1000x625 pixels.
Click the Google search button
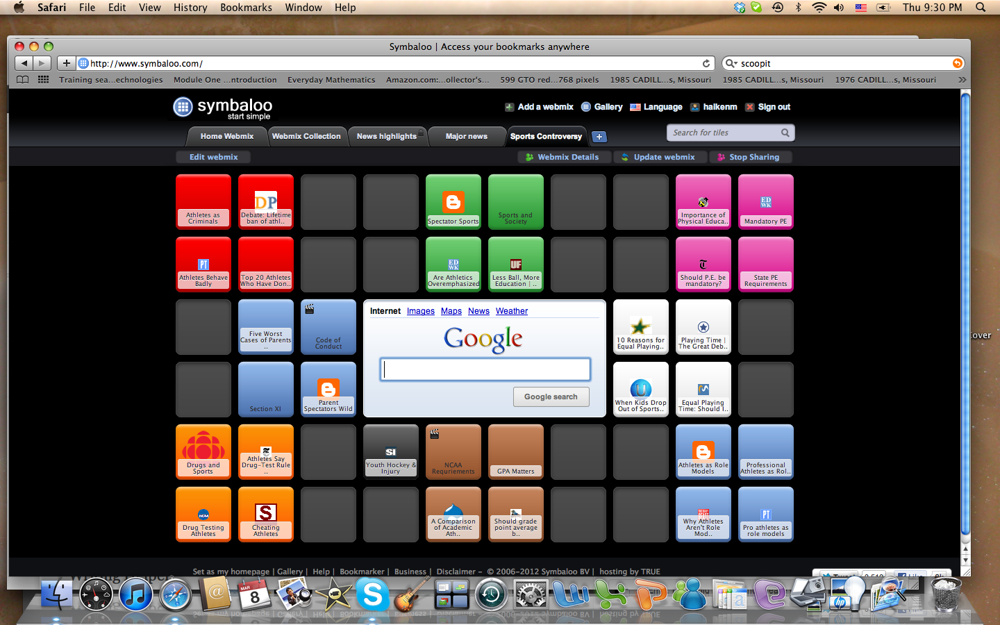pyautogui.click(x=551, y=397)
